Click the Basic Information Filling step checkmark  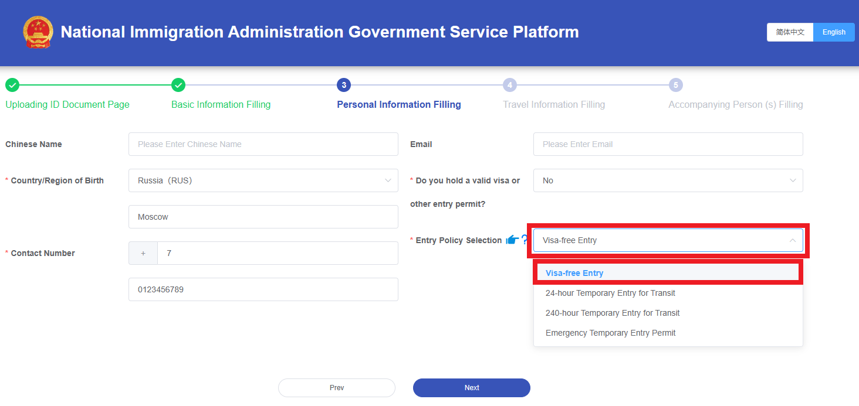tap(178, 86)
